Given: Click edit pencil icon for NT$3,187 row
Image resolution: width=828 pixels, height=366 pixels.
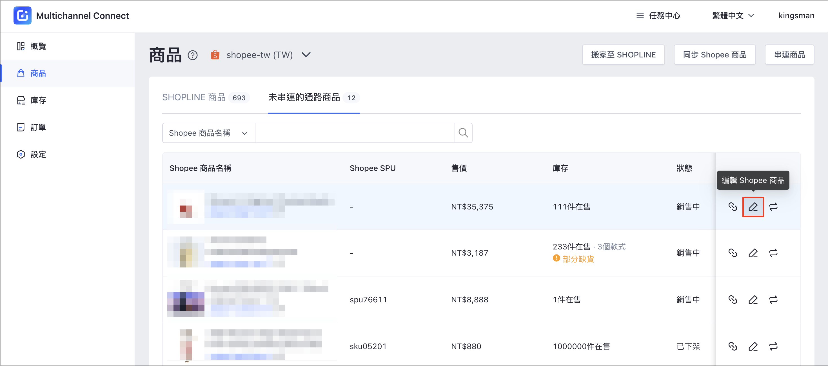Looking at the screenshot, I should click(x=753, y=253).
